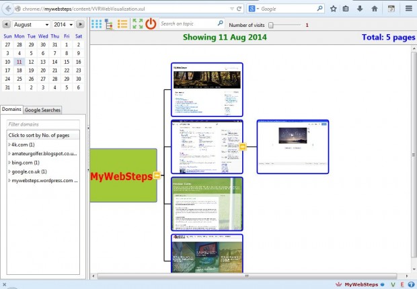
Task: Open the green amateur golfer blog thumbnail
Action: pos(207,204)
